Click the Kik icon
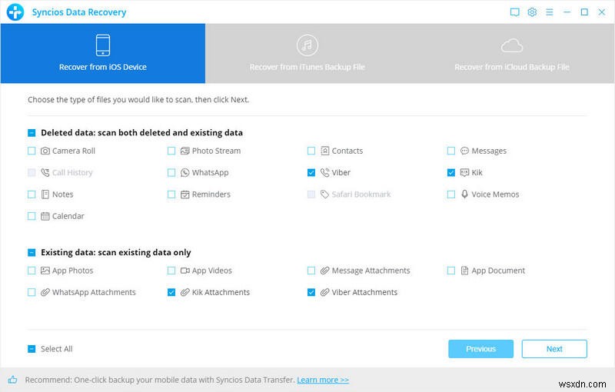The width and height of the screenshot is (615, 392). coord(464,172)
